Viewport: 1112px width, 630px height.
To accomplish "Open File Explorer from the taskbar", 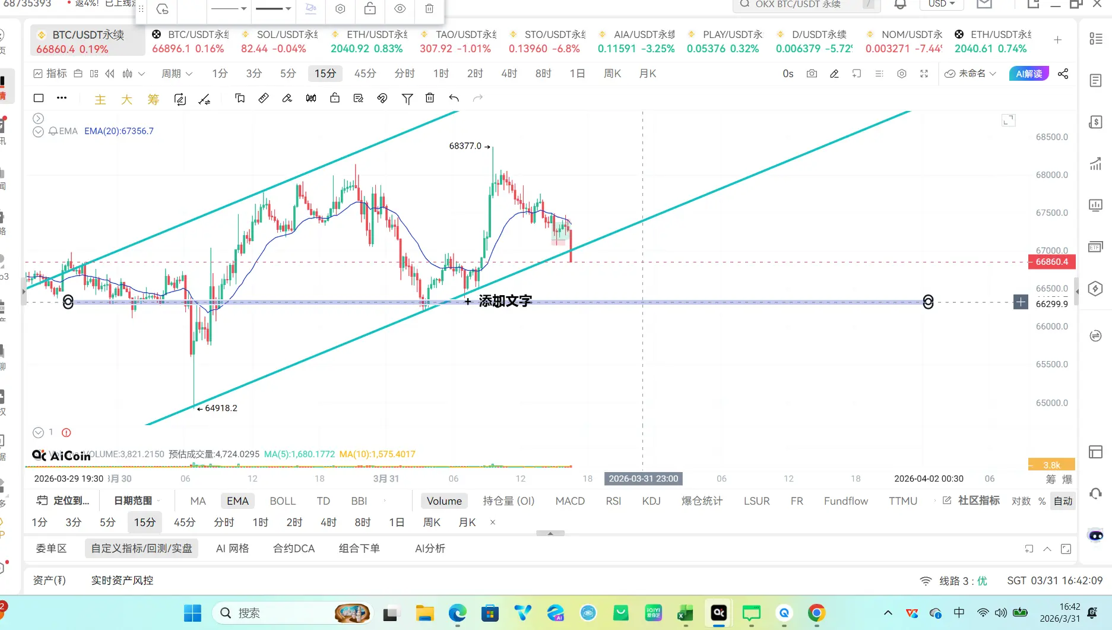I will tap(424, 613).
